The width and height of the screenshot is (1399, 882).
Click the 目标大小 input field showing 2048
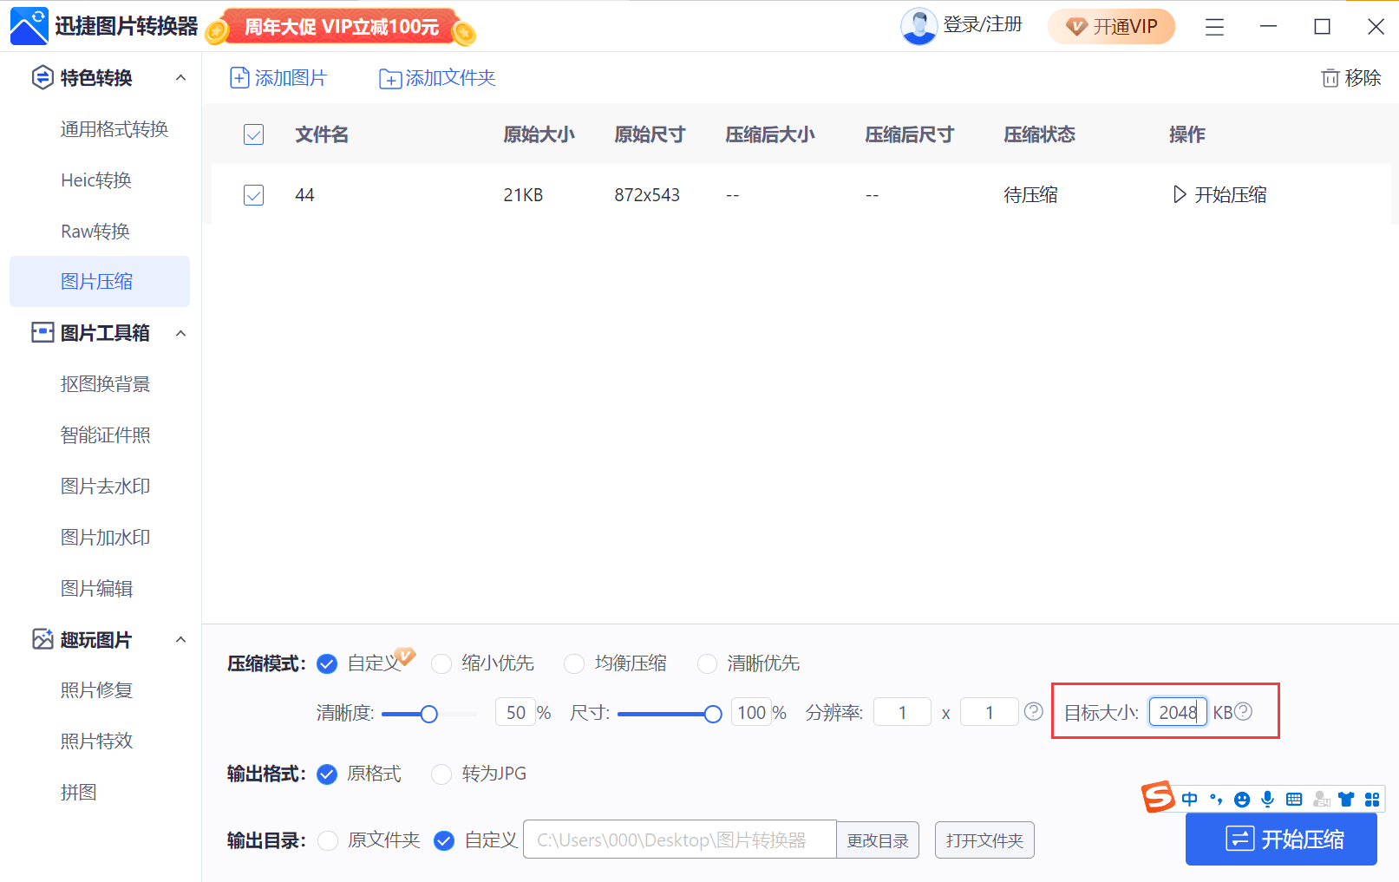pos(1178,712)
